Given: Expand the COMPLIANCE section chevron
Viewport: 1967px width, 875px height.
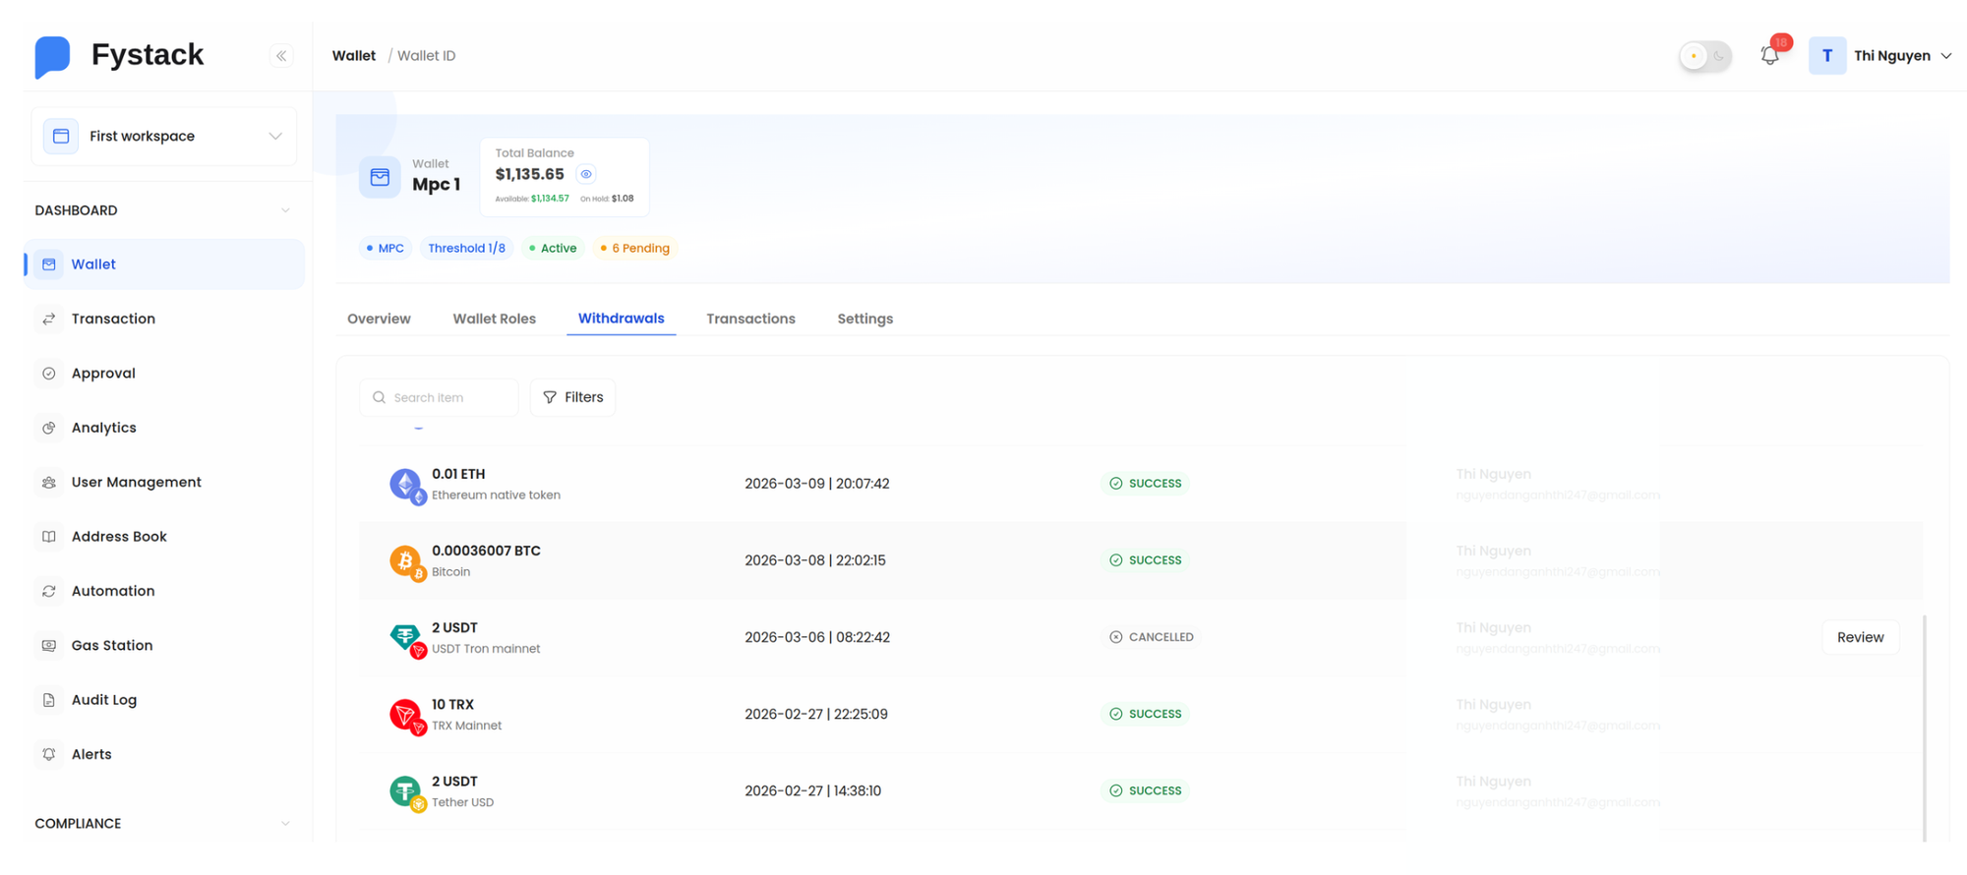Looking at the screenshot, I should [285, 824].
